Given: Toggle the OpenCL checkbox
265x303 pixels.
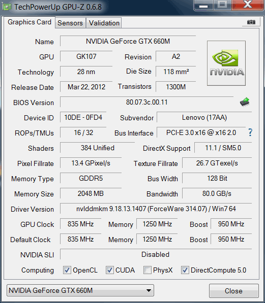Looking at the screenshot, I should click(x=67, y=270).
